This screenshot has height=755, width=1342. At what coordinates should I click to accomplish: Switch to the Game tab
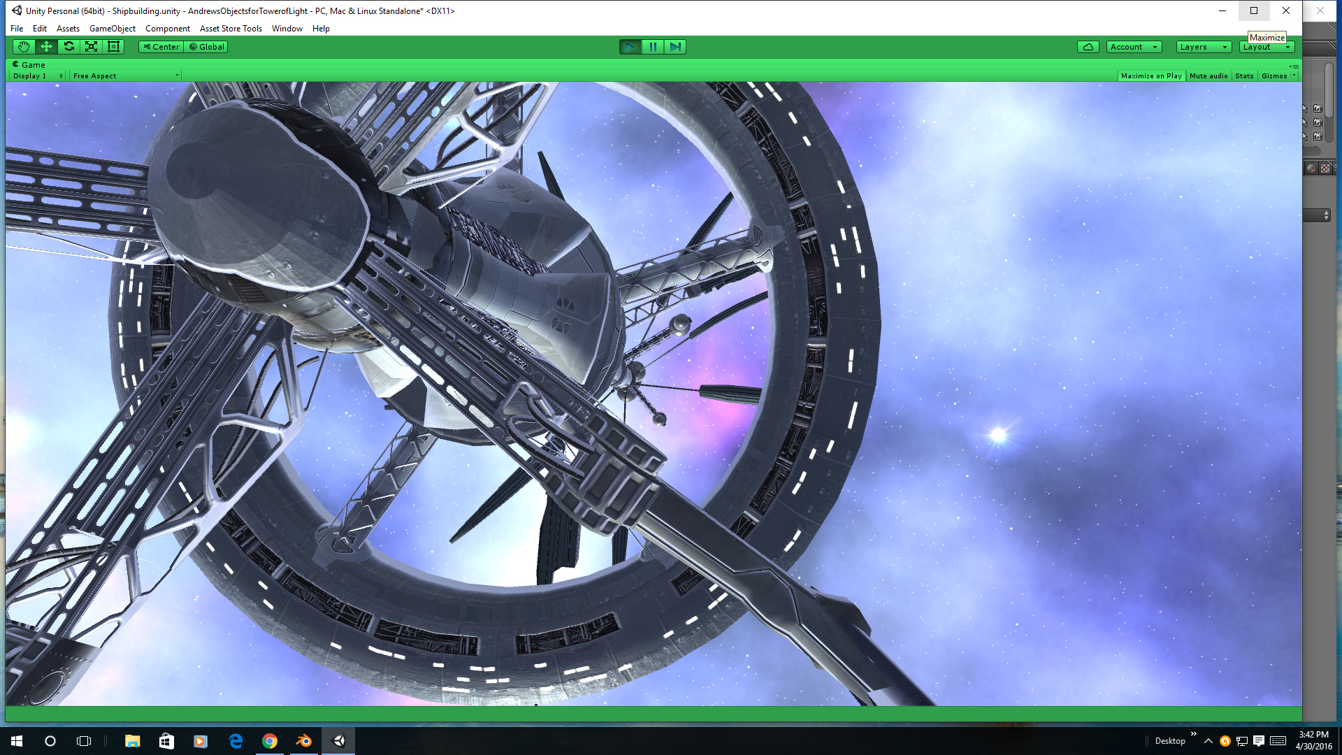coord(29,64)
